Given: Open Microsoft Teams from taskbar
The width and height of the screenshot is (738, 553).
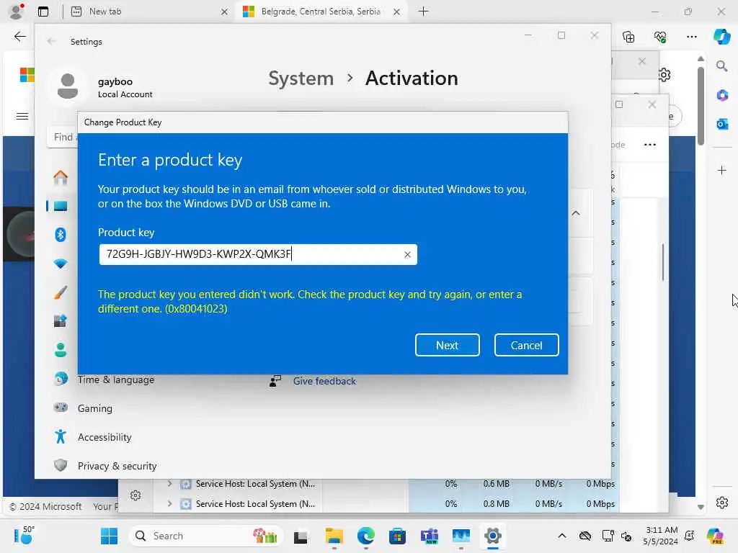Looking at the screenshot, I should tap(430, 536).
